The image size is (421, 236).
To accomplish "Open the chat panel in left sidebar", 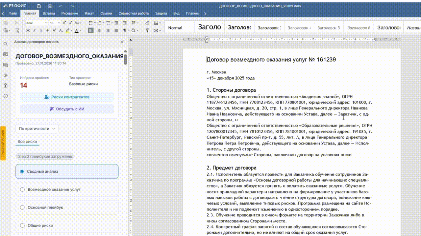I will pos(5,65).
